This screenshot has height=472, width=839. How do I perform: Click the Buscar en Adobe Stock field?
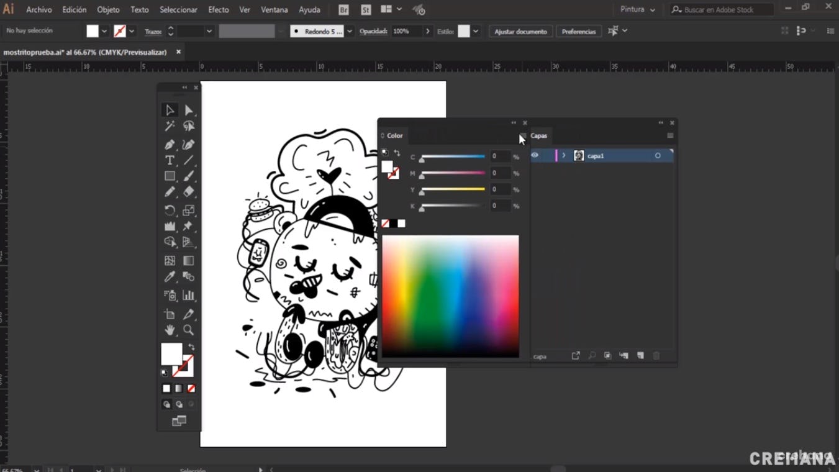click(723, 10)
